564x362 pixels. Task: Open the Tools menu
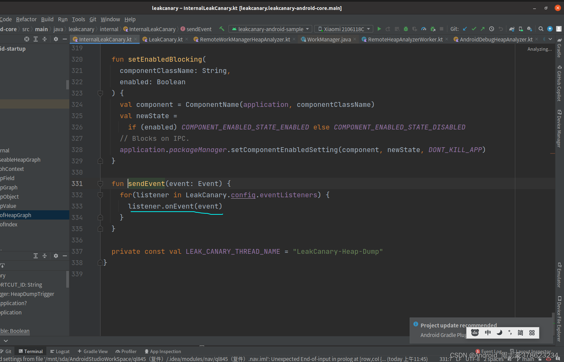pyautogui.click(x=79, y=19)
